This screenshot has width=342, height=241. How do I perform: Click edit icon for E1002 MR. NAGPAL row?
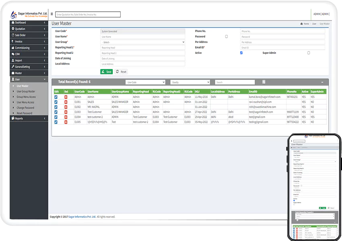(56, 107)
